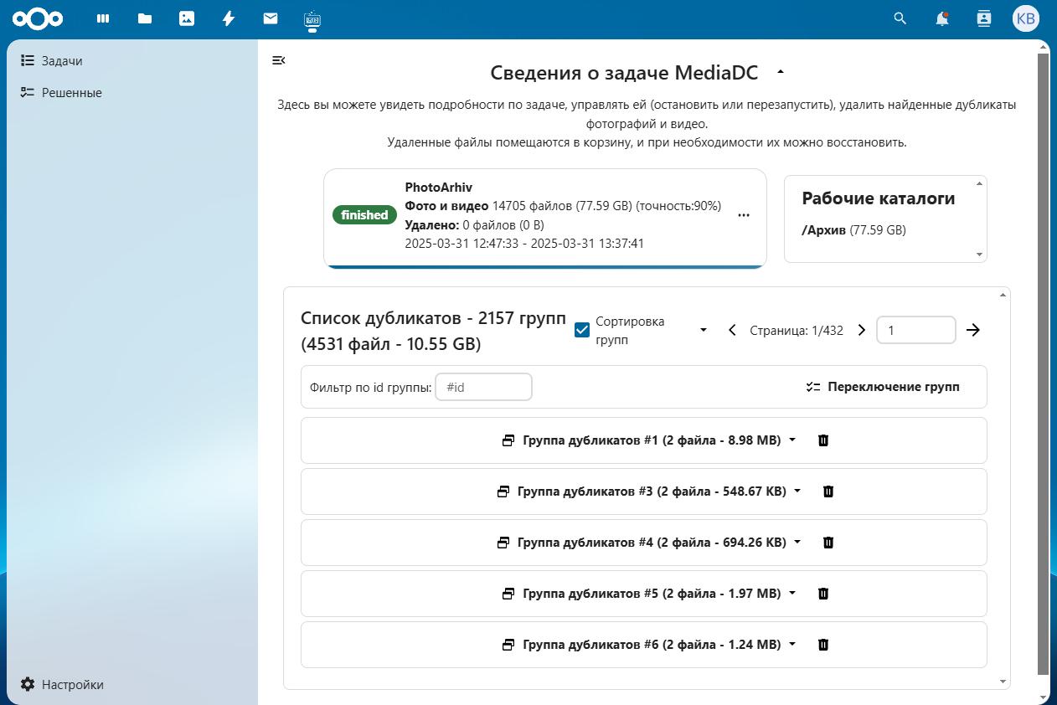This screenshot has height=705, width=1057.
Task: Open the KB user avatar menu
Action: pos(1025,18)
